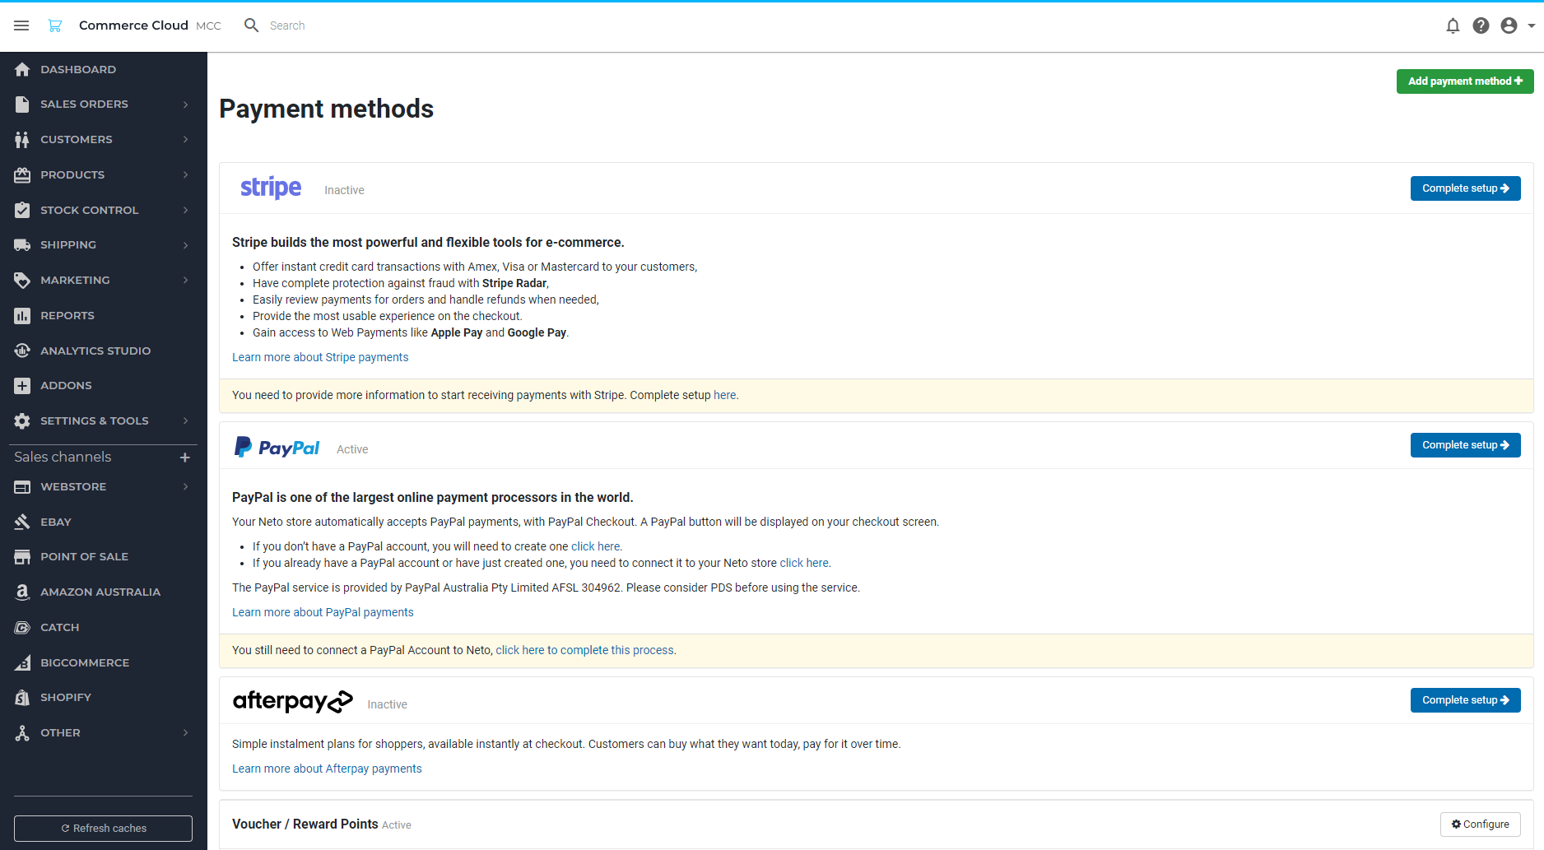Image resolution: width=1544 pixels, height=850 pixels.
Task: Click Add payment method button
Action: (1465, 81)
